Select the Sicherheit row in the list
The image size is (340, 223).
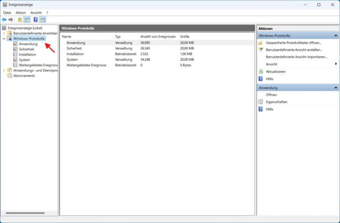click(x=157, y=48)
